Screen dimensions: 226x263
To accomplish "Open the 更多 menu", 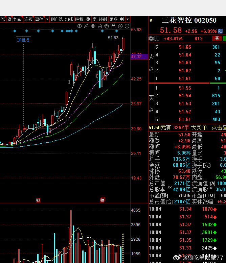I will [x=113, y=19].
